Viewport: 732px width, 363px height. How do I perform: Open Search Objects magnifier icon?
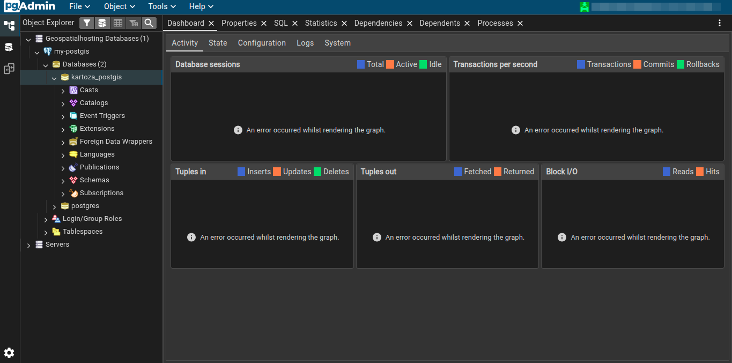(149, 23)
